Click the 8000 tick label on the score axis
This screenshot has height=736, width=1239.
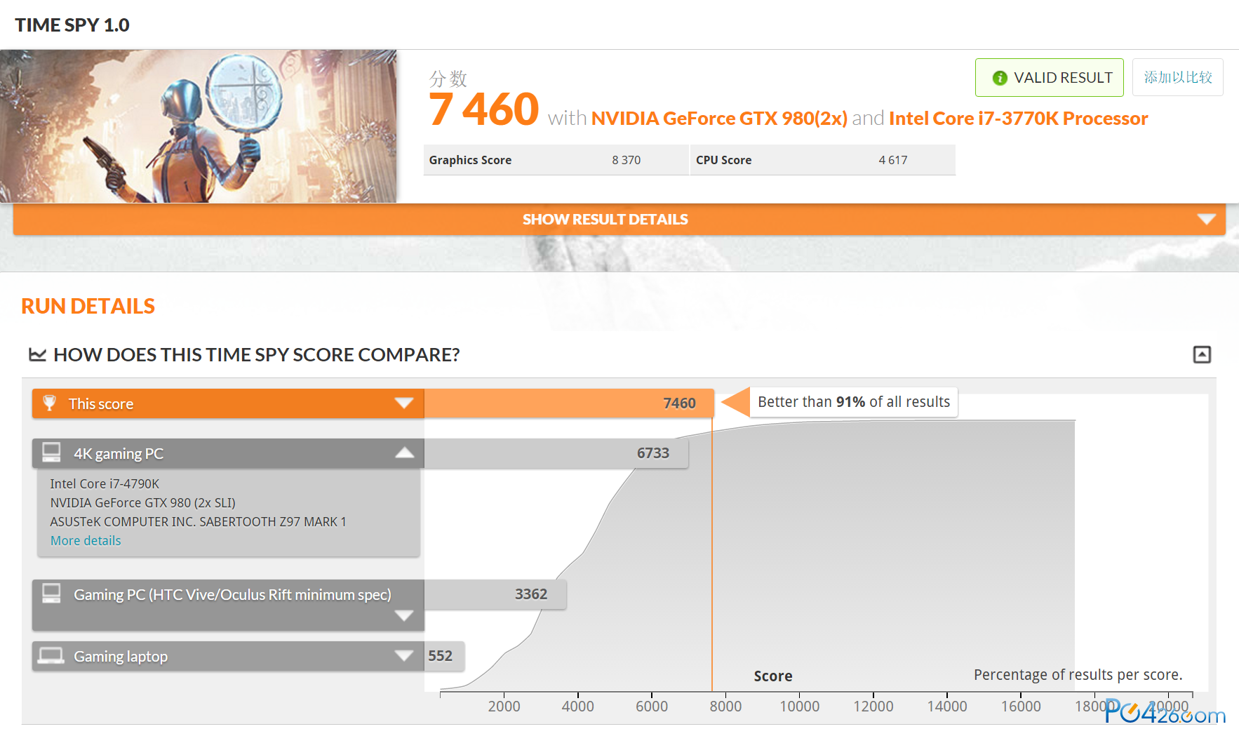pos(725,707)
